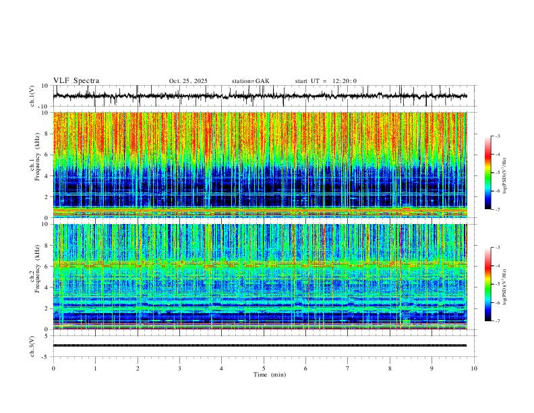
Task: Click the ch.1 spectrogram panel
Action: pos(260,165)
